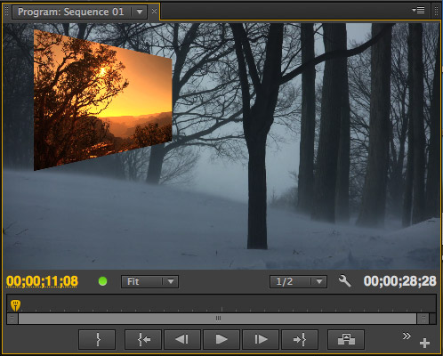The image size is (443, 356).
Task: Expand the Program: Sequence 01 dropdown arrow
Action: tap(140, 12)
